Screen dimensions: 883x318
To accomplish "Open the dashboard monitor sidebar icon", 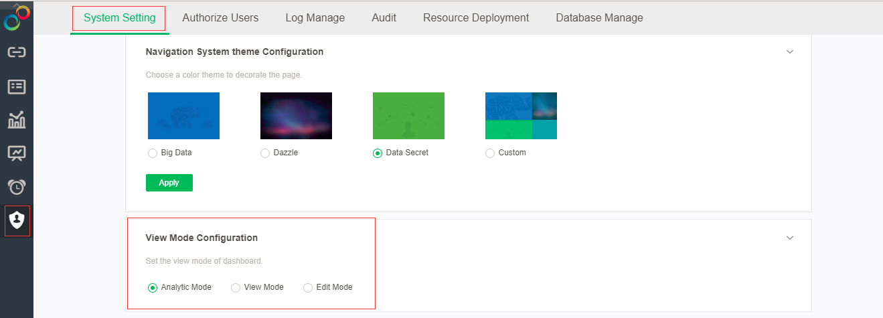I will tap(17, 153).
